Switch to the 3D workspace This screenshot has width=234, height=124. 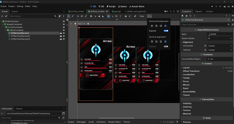(x=101, y=6)
